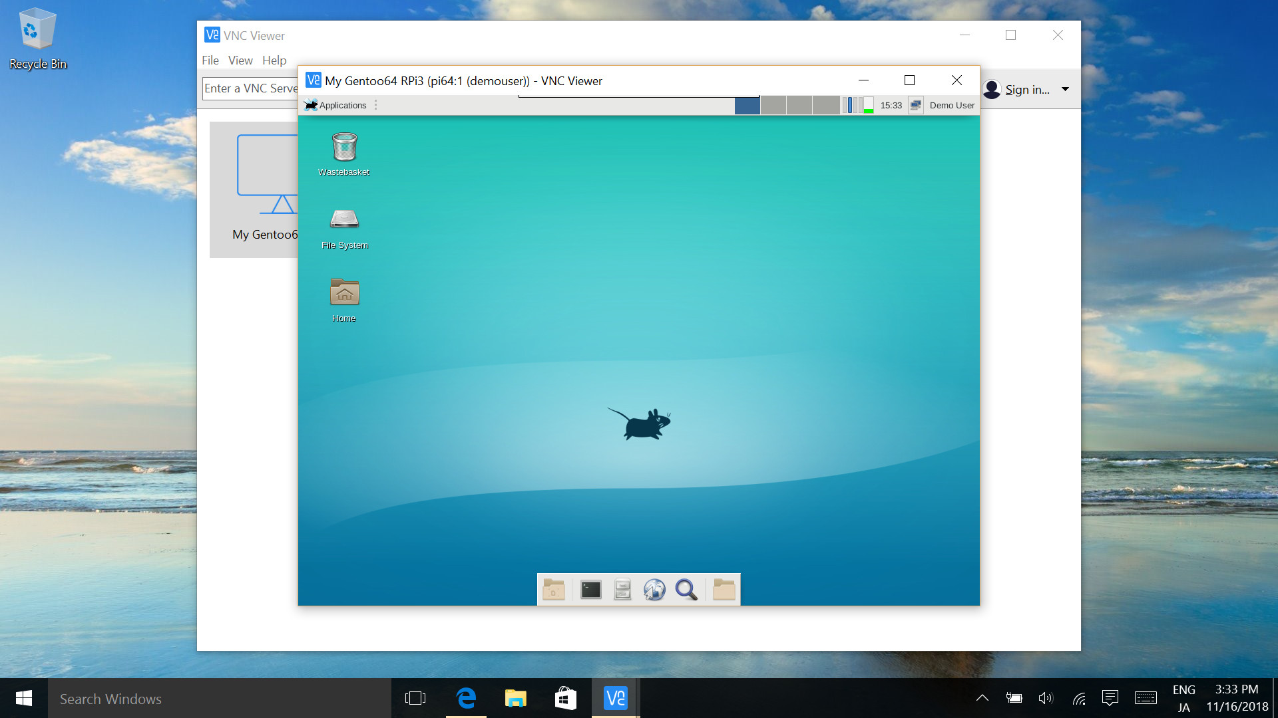Switch to the fourth workspace in pager
This screenshot has width=1278, height=718.
point(825,105)
